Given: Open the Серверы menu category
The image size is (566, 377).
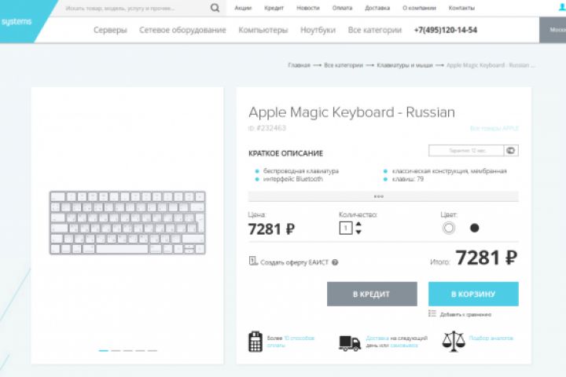Looking at the screenshot, I should [110, 30].
